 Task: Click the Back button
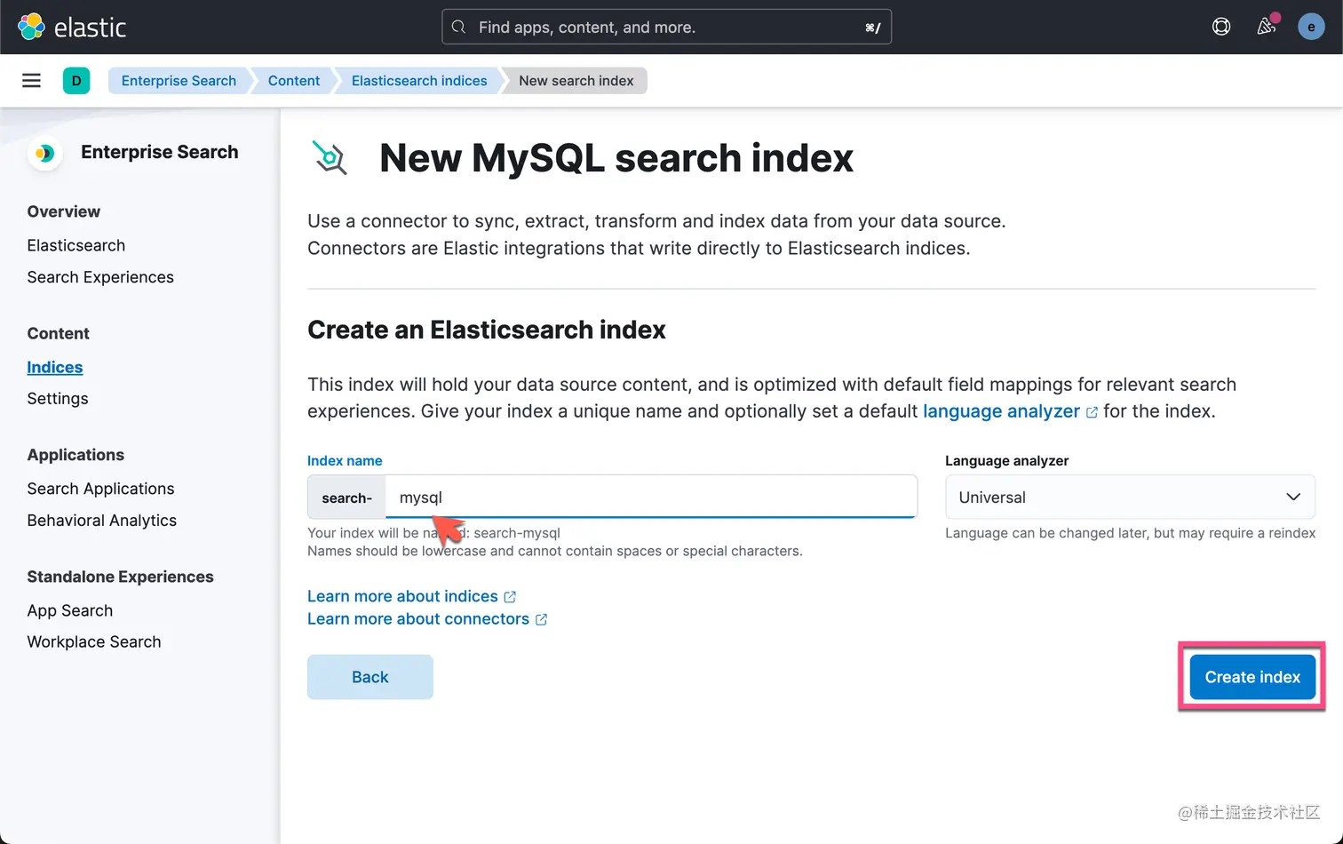pos(370,677)
